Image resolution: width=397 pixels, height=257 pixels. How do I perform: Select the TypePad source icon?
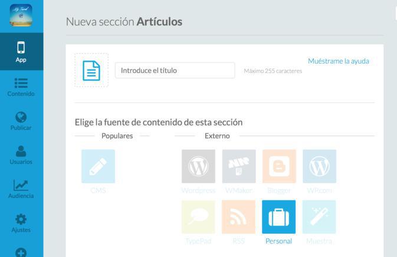[x=198, y=217]
